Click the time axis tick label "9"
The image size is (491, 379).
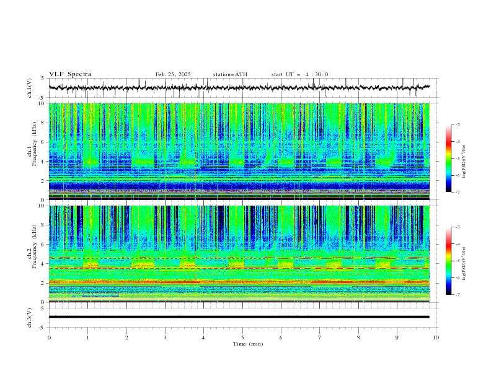(x=397, y=338)
